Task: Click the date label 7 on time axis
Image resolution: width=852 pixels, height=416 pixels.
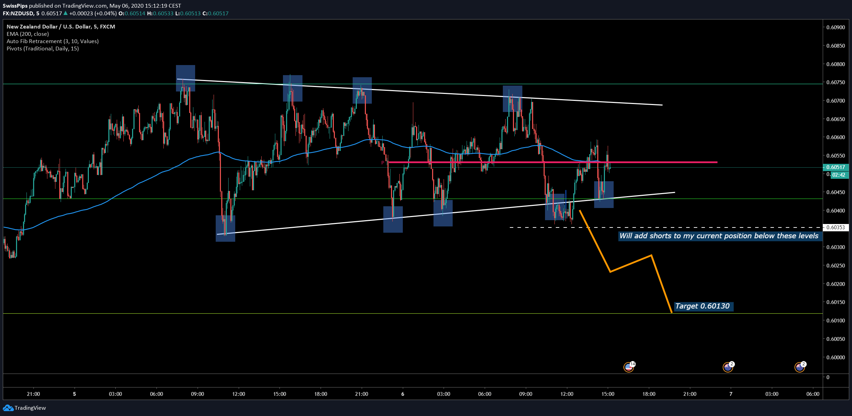Action: pyautogui.click(x=731, y=394)
